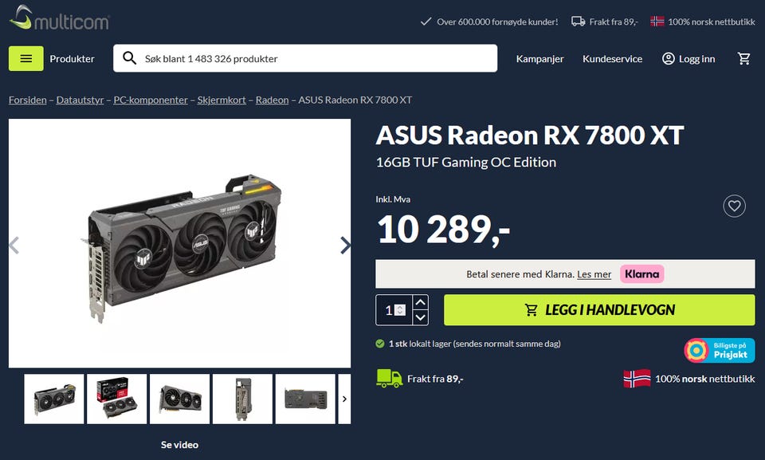Click the Logg inn account icon
This screenshot has height=460, width=765.
668,59
